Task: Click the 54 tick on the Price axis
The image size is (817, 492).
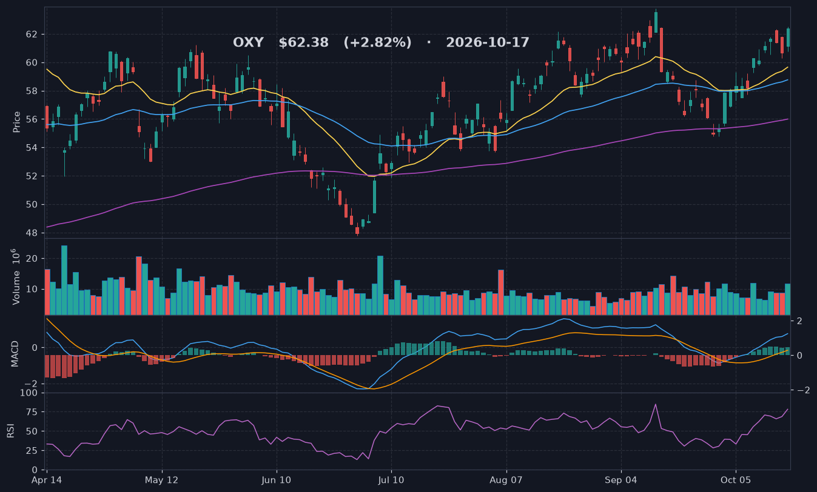Action: tap(32, 148)
